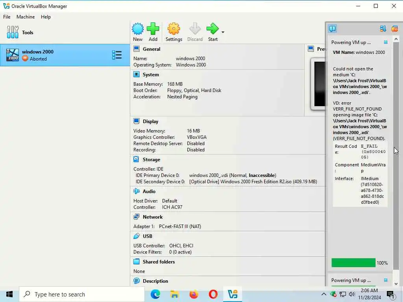403x302 pixels.
Task: Click the Shared folders section icon
Action: pos(137,261)
